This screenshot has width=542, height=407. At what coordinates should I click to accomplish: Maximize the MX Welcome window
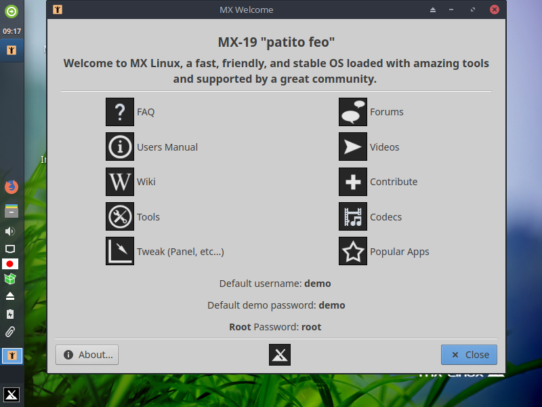(x=472, y=9)
